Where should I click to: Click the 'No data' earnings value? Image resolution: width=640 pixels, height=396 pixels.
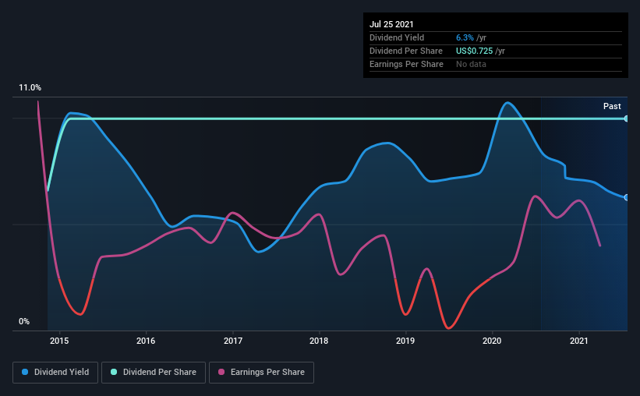pos(471,64)
